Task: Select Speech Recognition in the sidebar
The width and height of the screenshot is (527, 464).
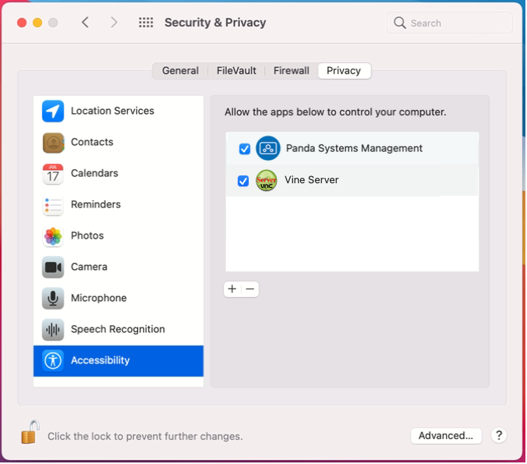Action: [118, 330]
